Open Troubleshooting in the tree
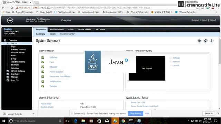Screen dimensions: 221x124 coord(18,62)
